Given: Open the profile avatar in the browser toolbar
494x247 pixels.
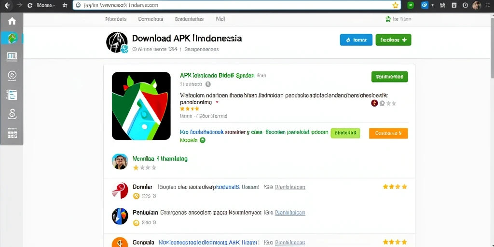Looking at the screenshot, I should [477, 5].
